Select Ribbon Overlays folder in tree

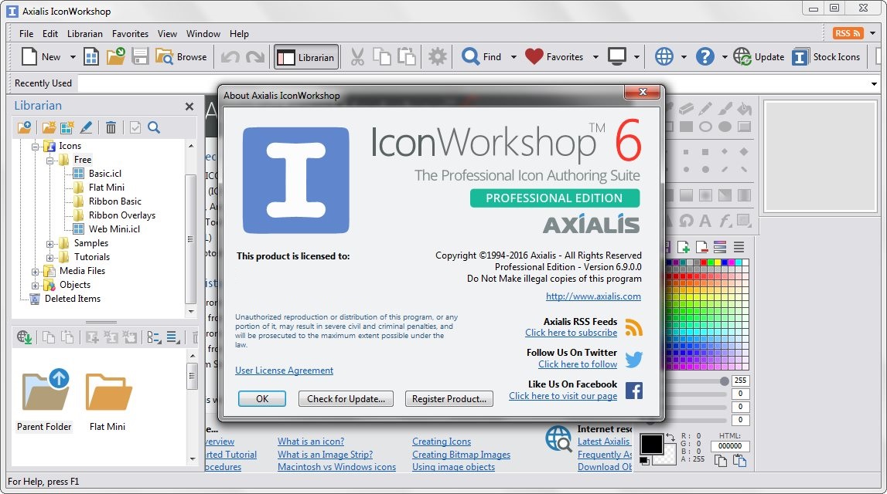(122, 215)
